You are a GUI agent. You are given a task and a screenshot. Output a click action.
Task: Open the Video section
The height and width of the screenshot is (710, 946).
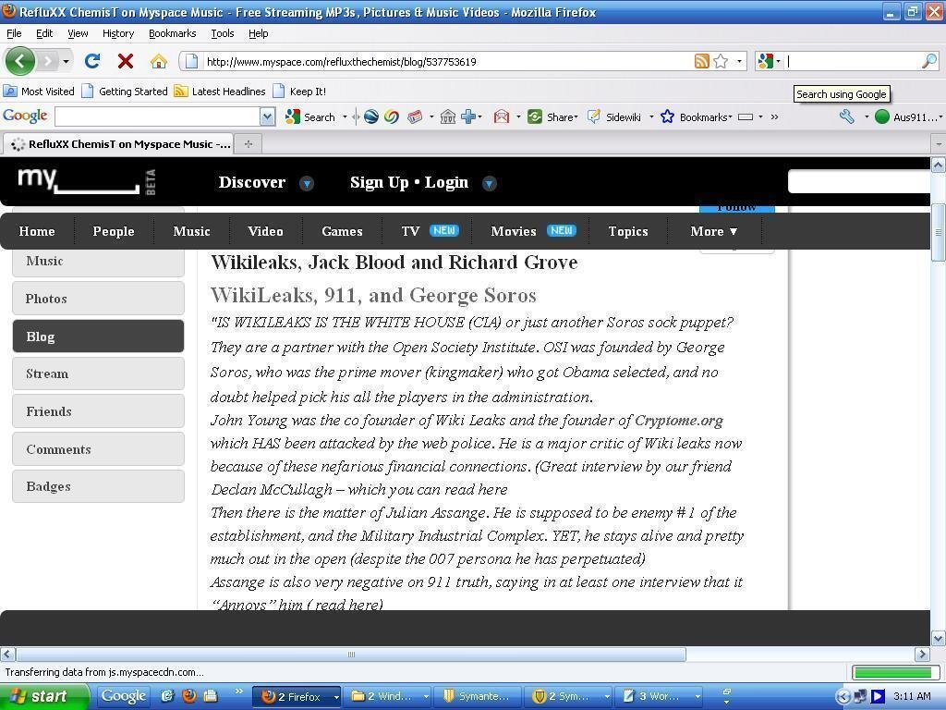coord(265,231)
